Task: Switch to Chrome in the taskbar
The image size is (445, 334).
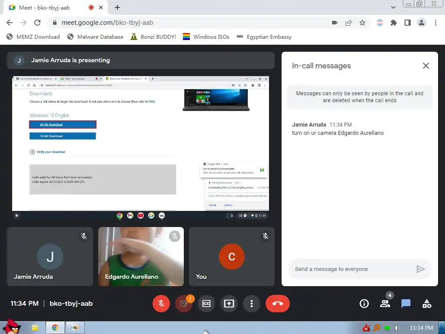Action: [55, 328]
